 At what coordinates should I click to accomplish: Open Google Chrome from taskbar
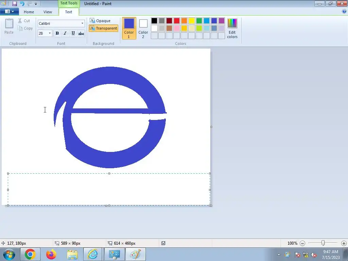tap(30, 254)
